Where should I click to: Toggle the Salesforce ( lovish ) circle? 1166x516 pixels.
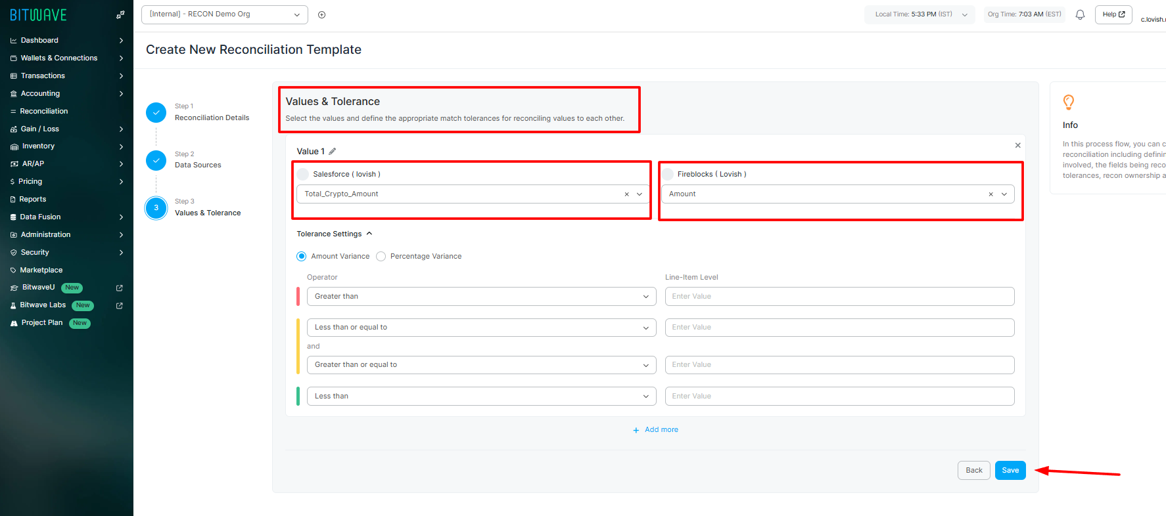tap(302, 174)
